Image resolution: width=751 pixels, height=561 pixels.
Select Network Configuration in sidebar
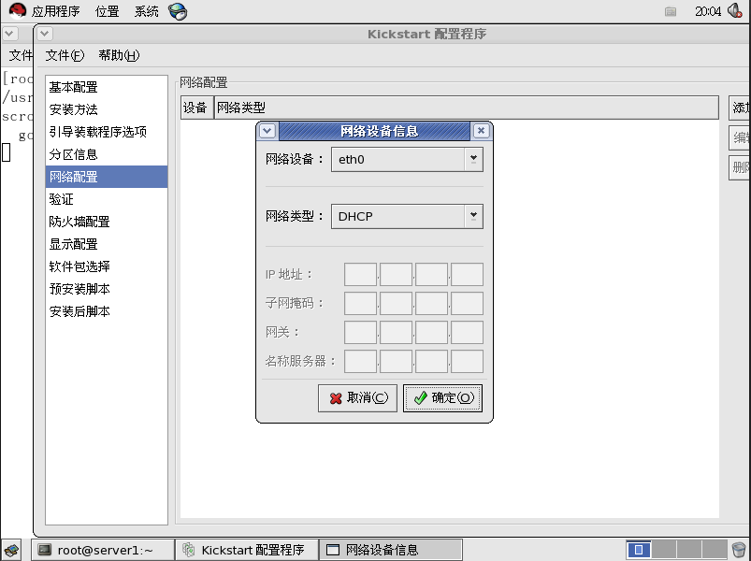point(107,177)
